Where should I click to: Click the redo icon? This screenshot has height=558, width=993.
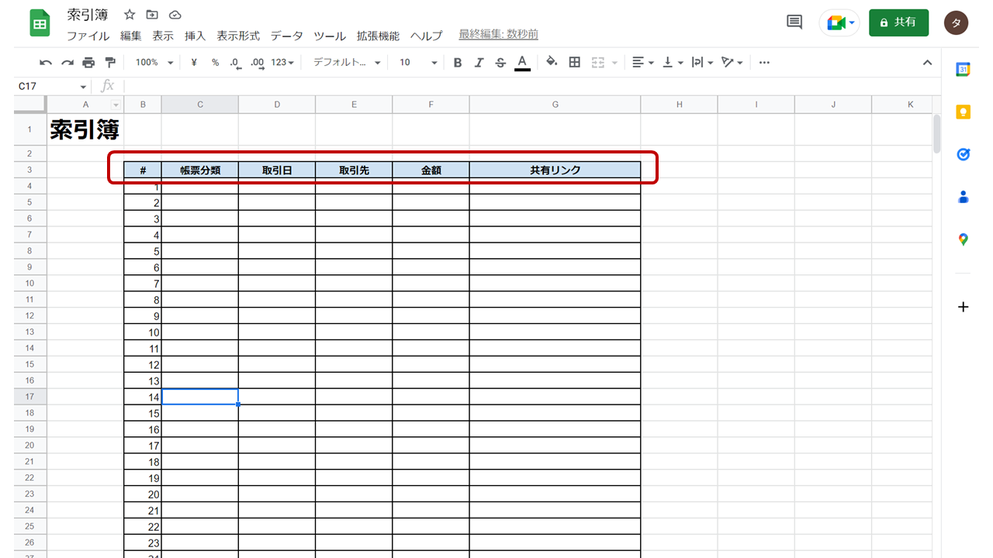click(67, 63)
